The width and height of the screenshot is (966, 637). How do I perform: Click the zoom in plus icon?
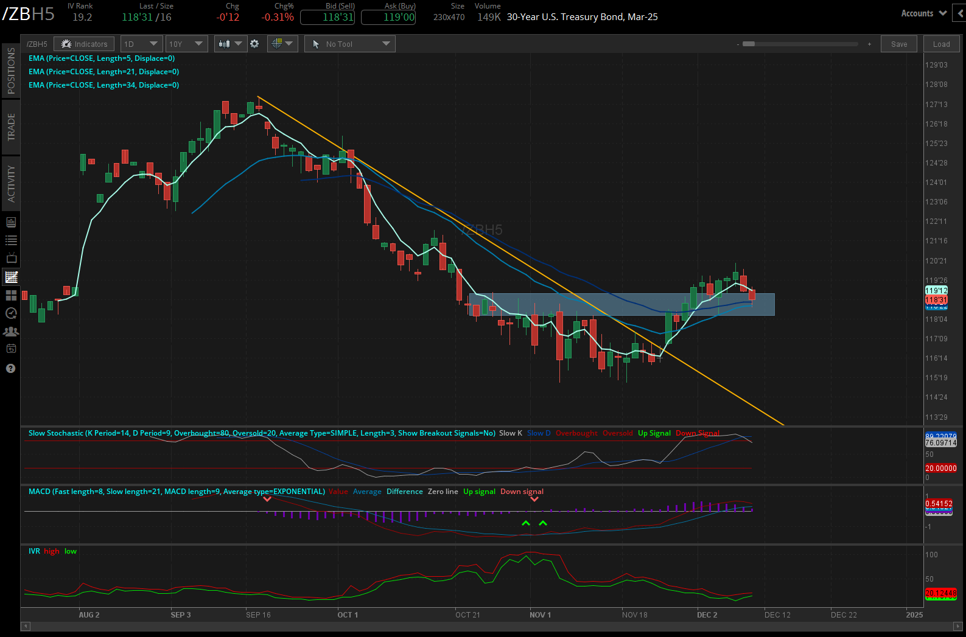click(869, 44)
